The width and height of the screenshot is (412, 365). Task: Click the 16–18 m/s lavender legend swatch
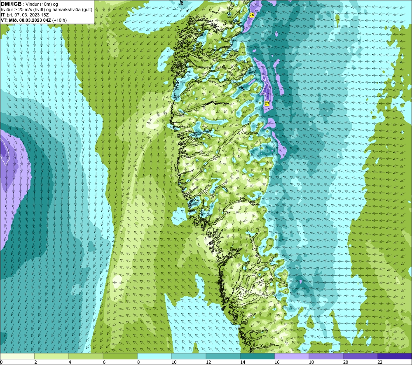[292, 356]
